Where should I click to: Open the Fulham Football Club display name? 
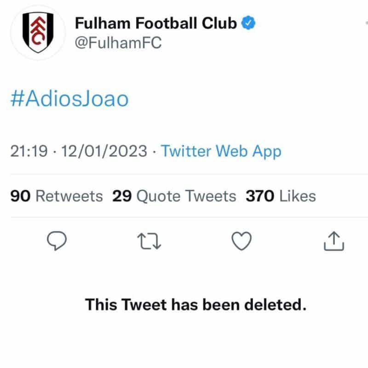[x=156, y=23]
